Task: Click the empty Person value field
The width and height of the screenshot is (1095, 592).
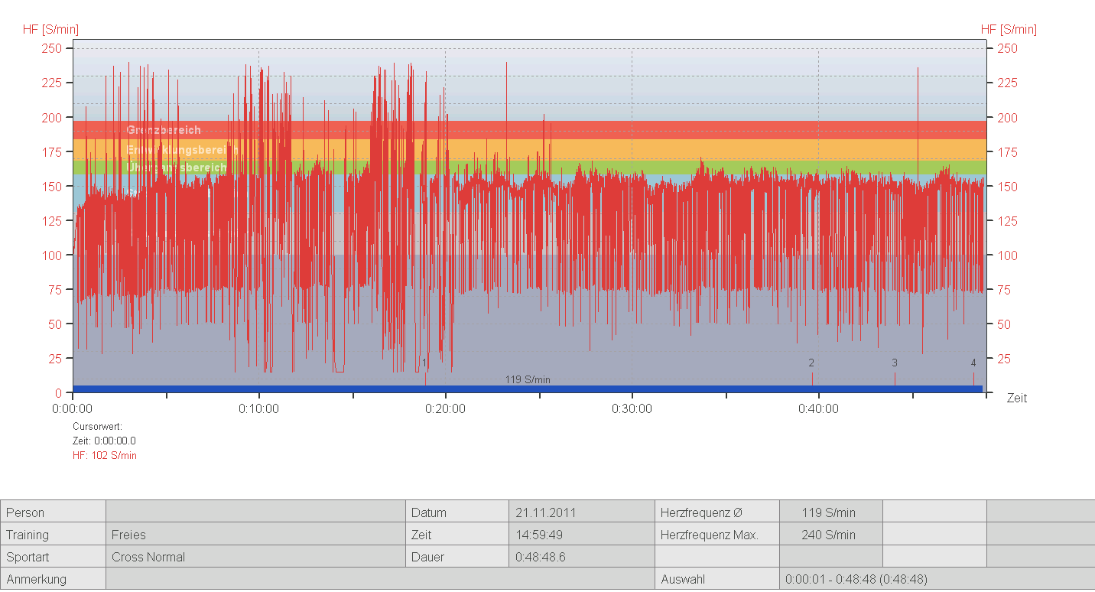Action: 255,512
